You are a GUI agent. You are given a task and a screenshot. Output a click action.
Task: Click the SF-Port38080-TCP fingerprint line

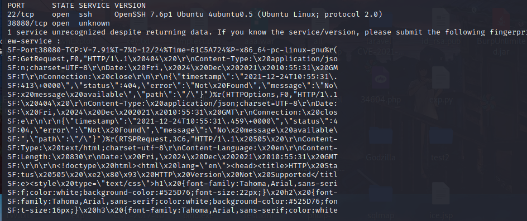point(173,50)
